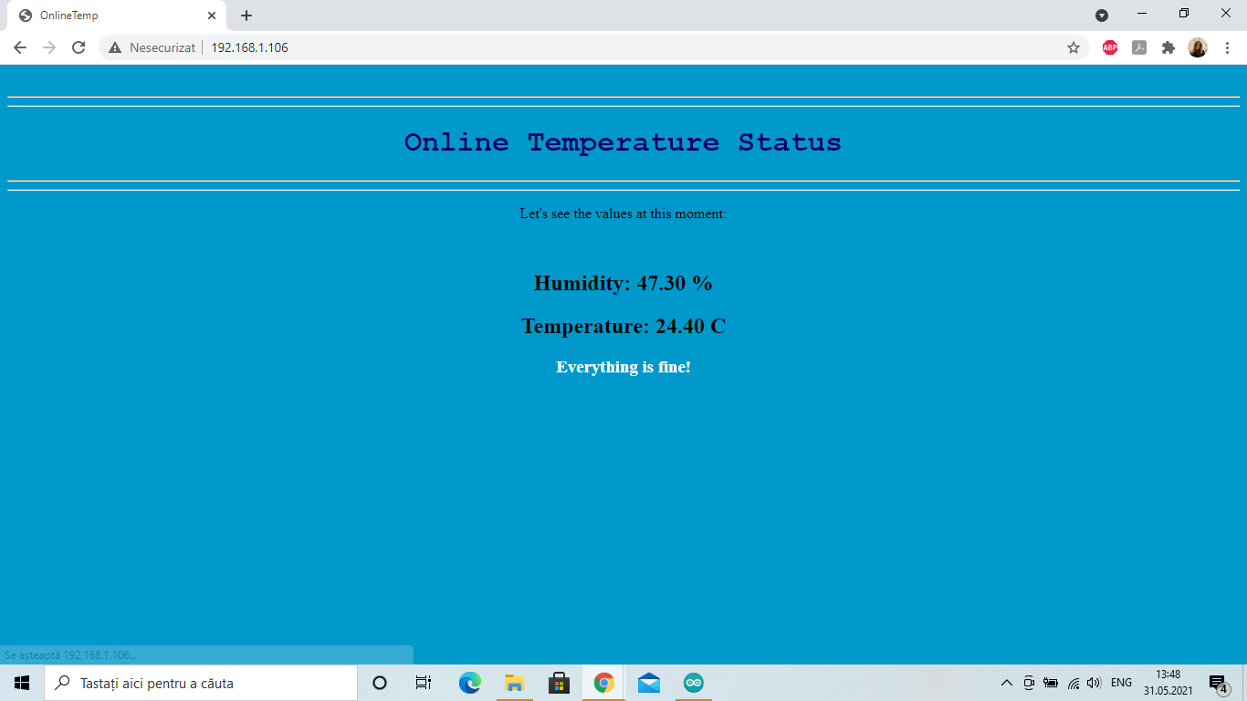Close the OnlineTemp tab
The height and width of the screenshot is (701, 1247).
tap(212, 16)
